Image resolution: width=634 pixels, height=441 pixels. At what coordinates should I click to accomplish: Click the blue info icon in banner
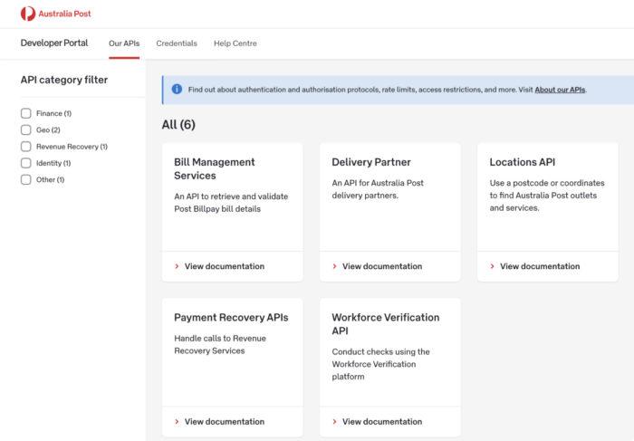pyautogui.click(x=177, y=90)
